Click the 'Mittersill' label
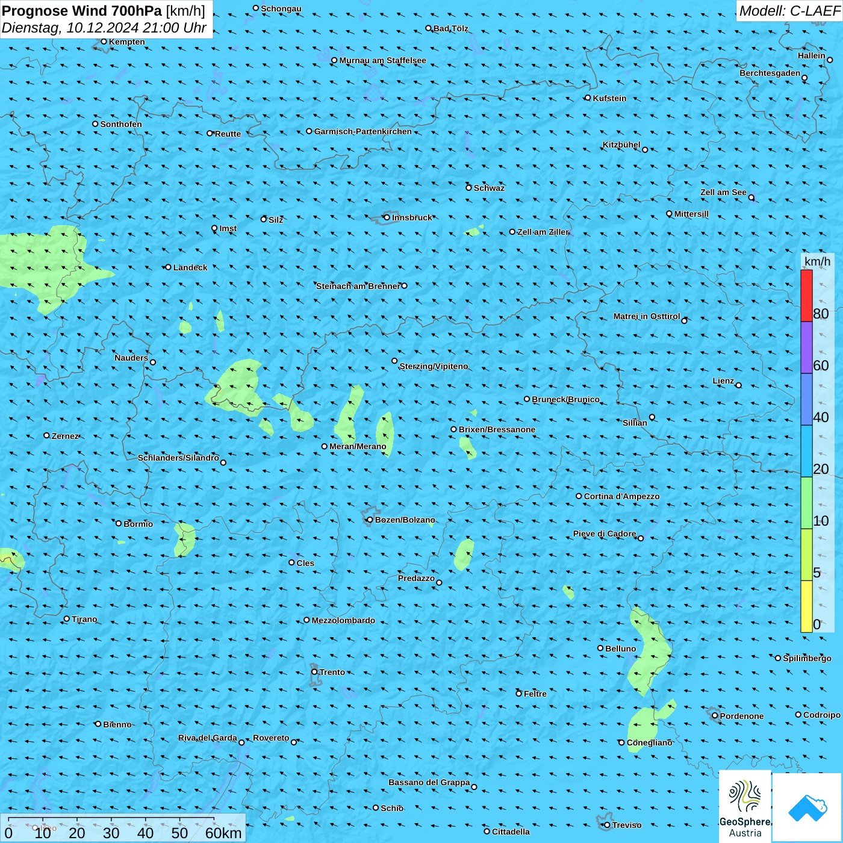This screenshot has width=843, height=843. [691, 214]
